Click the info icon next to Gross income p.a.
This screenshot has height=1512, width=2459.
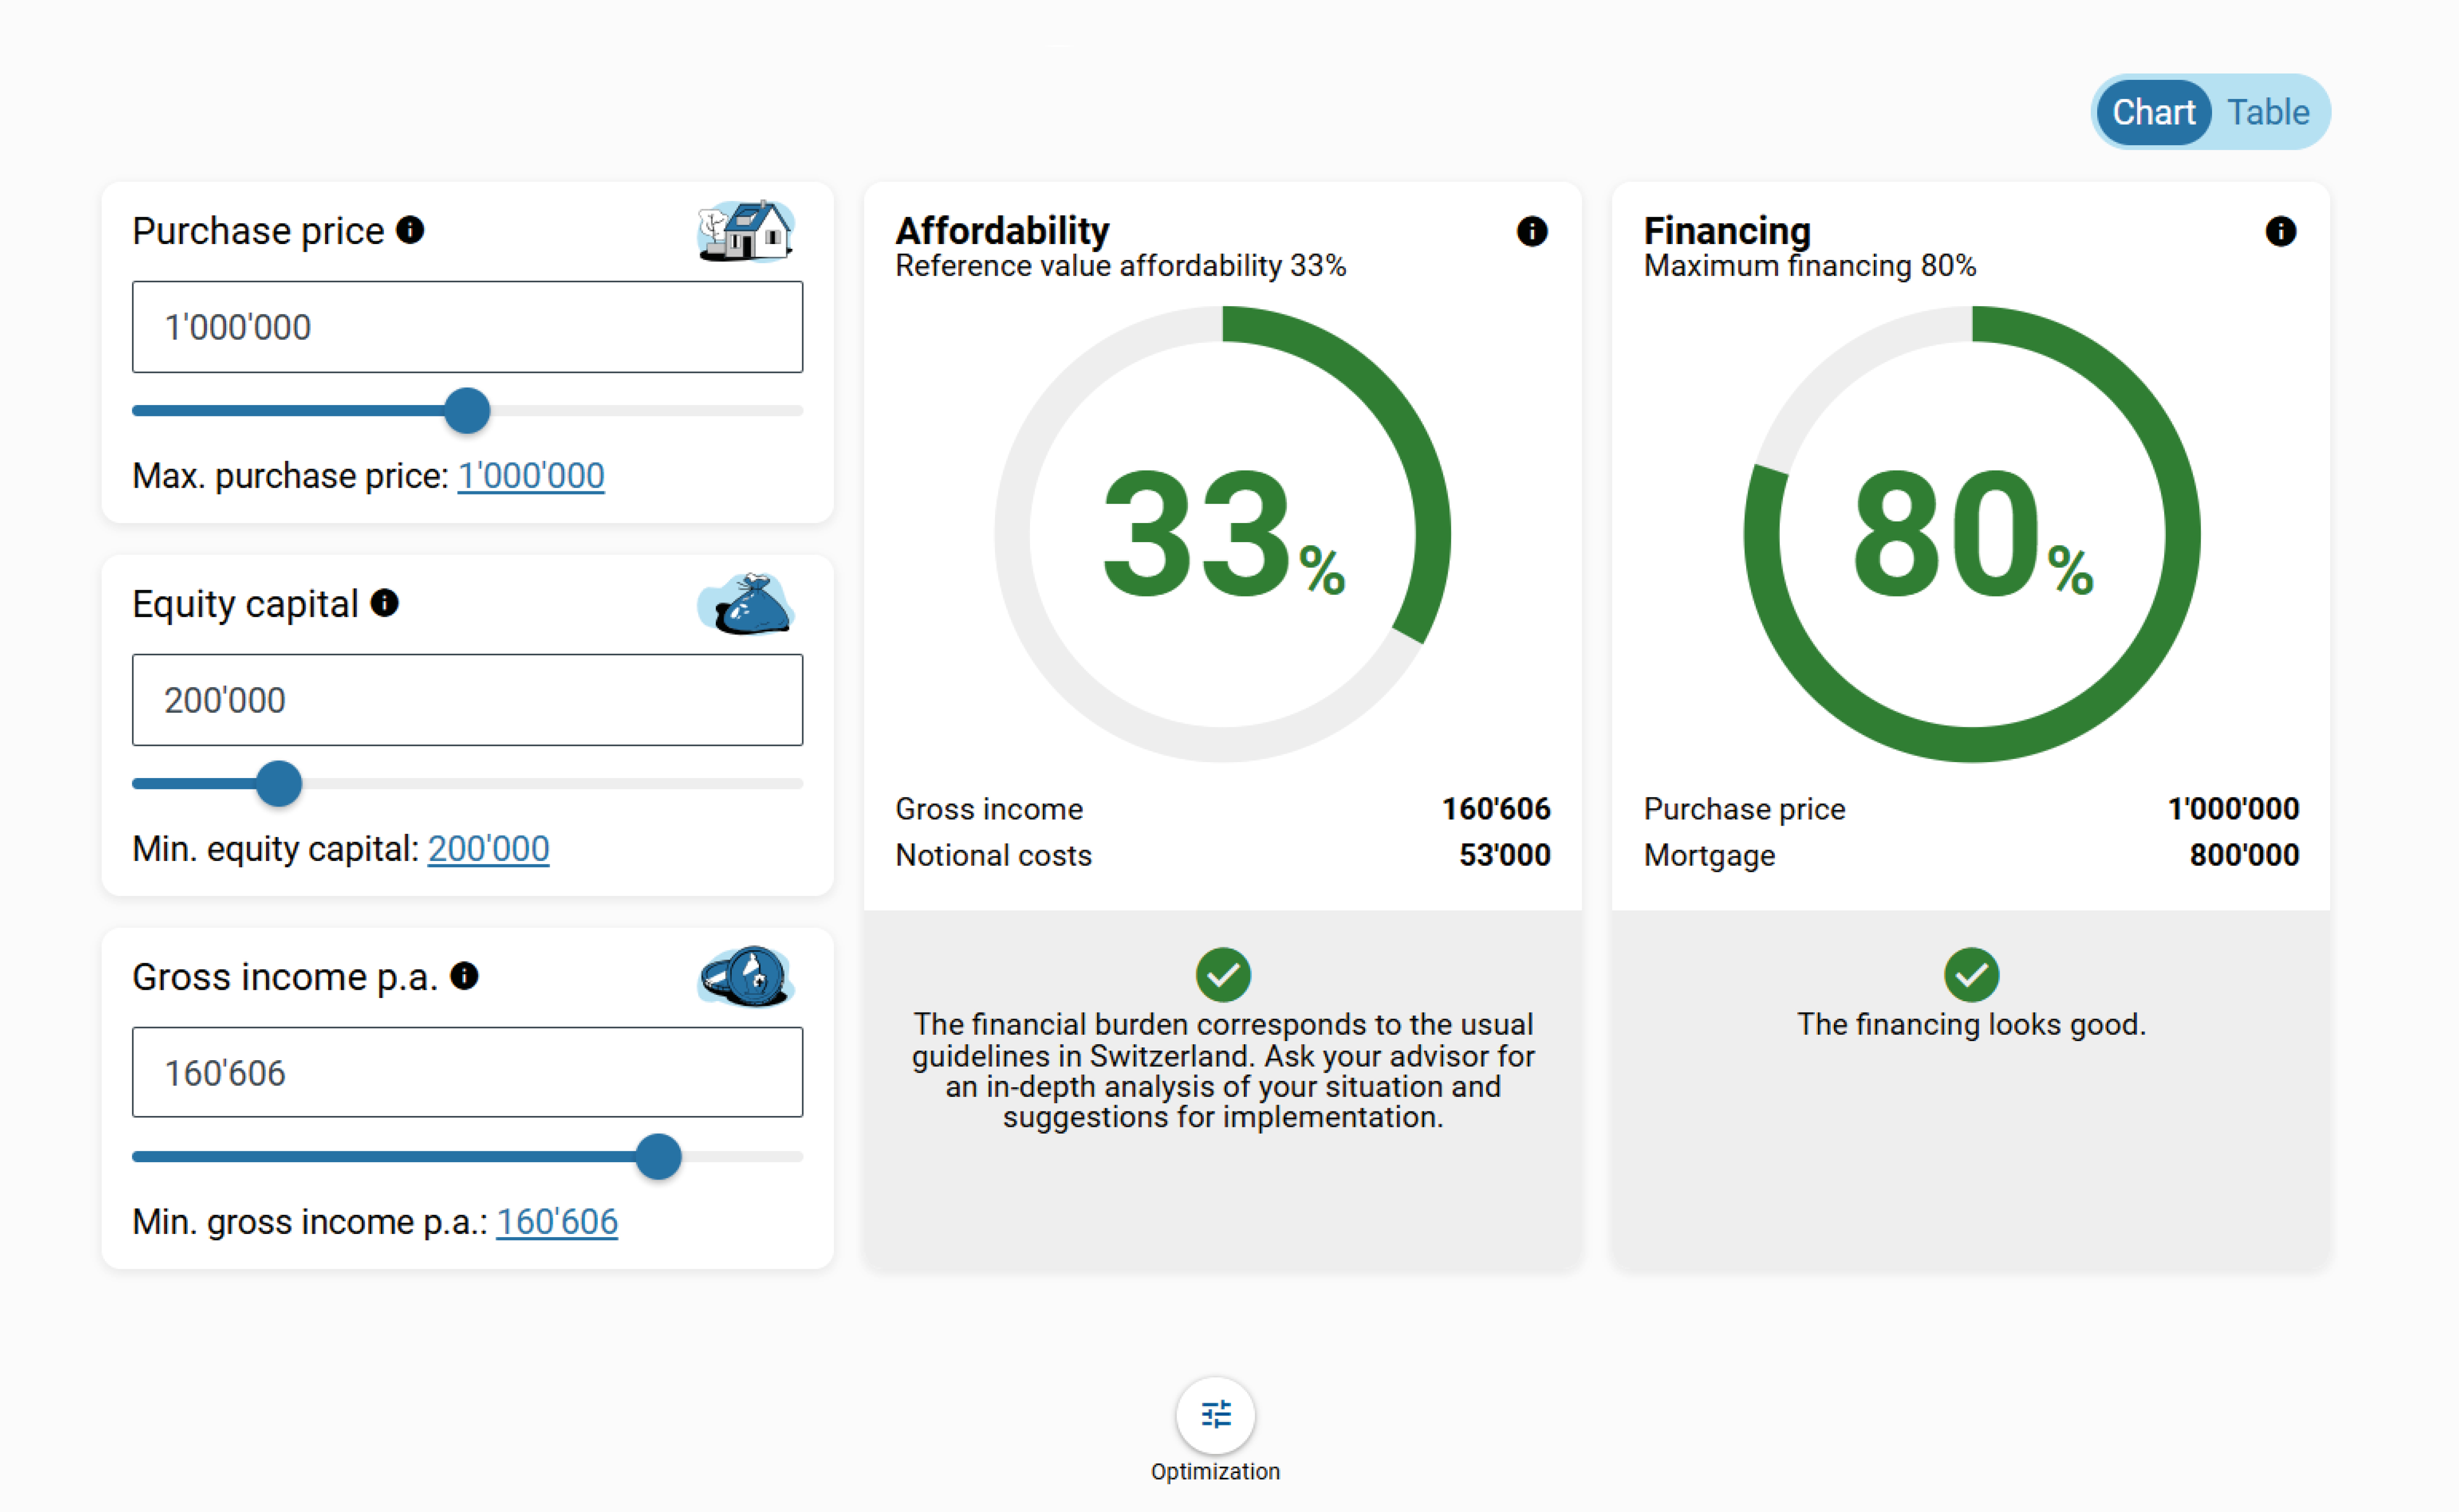[464, 975]
